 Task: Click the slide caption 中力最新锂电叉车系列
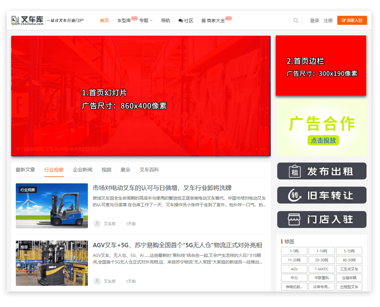coord(58,149)
